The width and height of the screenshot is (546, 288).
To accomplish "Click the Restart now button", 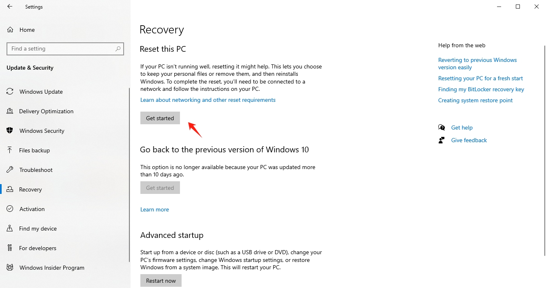I will pos(161,281).
